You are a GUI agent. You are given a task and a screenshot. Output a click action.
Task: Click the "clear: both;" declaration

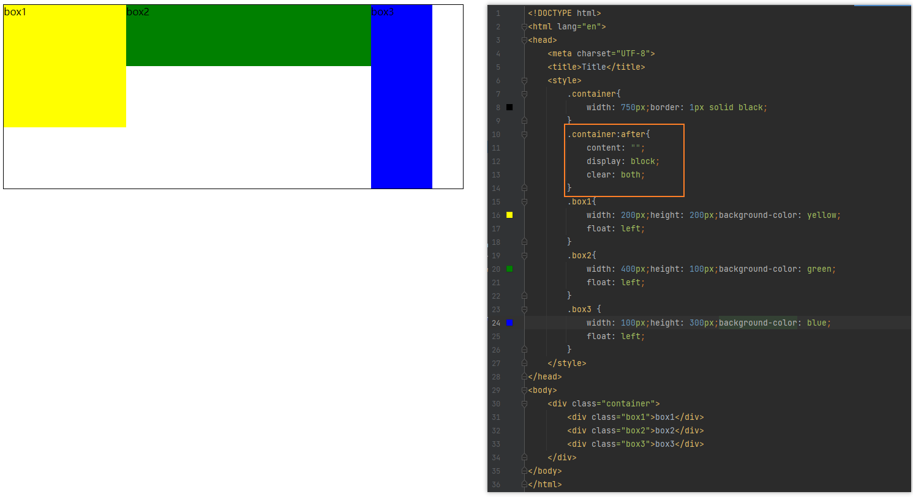616,174
